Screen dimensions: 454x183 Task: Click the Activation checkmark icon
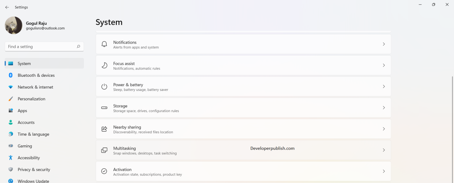point(104,171)
